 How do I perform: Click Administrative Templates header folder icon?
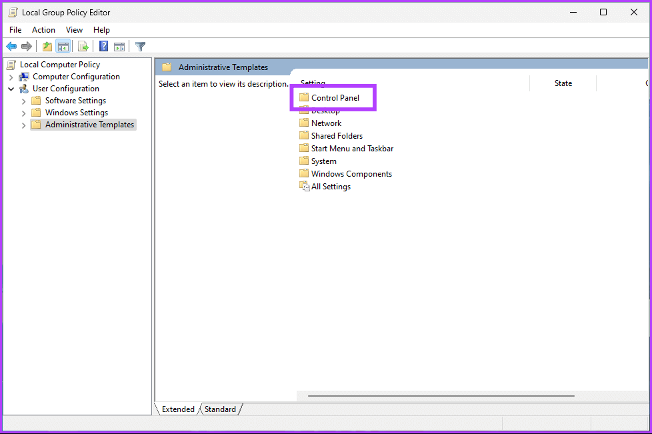click(167, 67)
